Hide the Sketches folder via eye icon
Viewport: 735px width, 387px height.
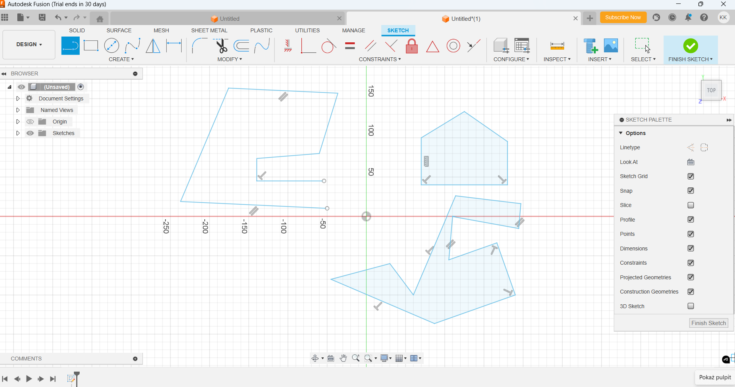click(30, 133)
